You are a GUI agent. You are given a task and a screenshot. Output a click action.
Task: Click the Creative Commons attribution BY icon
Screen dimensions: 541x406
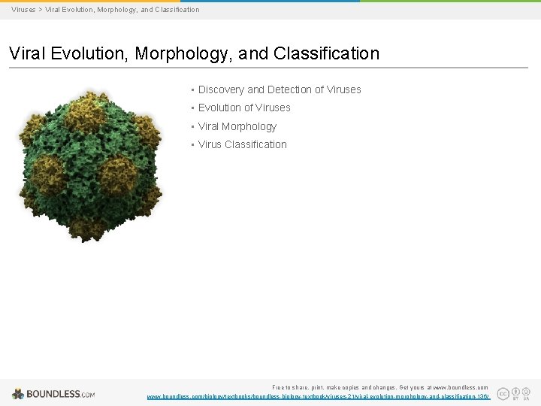click(515, 393)
